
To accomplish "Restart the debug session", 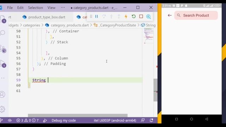I will (133, 17).
